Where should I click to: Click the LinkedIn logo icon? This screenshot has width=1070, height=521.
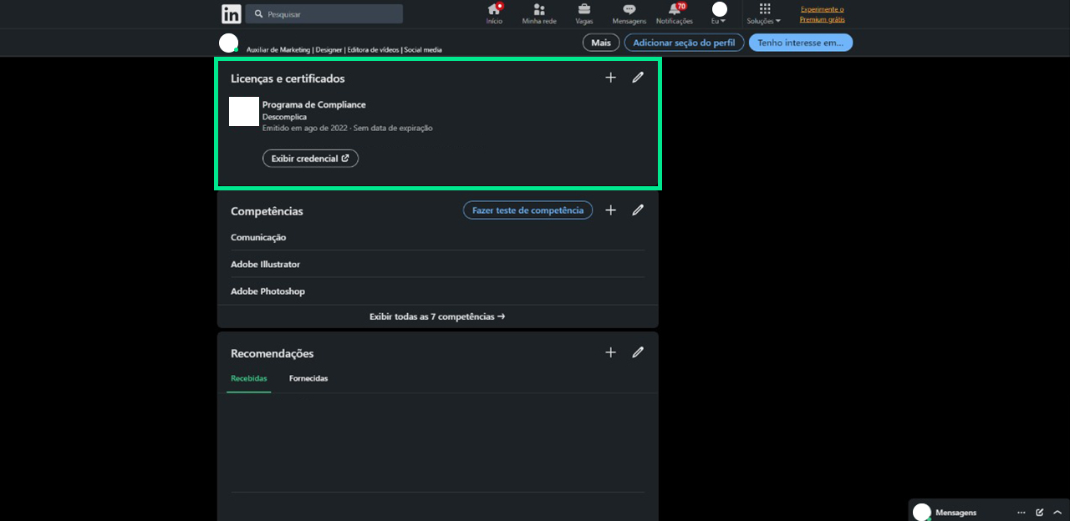232,14
